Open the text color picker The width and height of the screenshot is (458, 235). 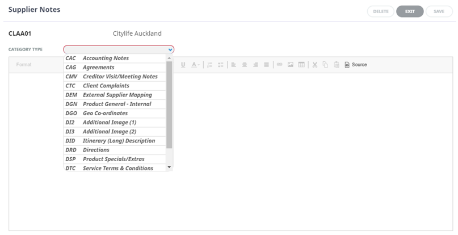pos(195,65)
